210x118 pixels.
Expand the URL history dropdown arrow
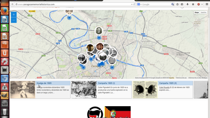(131, 4)
